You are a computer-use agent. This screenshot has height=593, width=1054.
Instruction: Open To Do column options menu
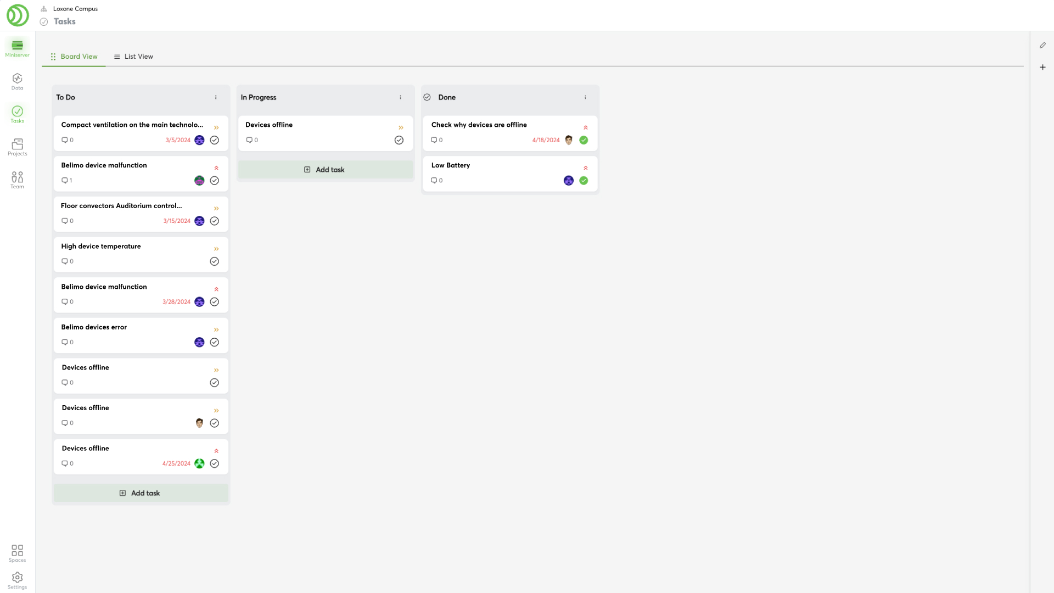[x=216, y=97]
